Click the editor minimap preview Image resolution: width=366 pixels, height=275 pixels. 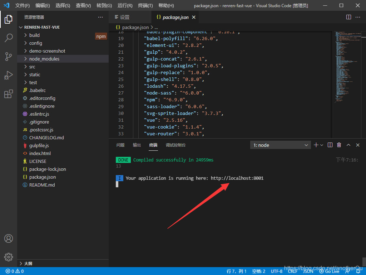pyautogui.click(x=348, y=67)
